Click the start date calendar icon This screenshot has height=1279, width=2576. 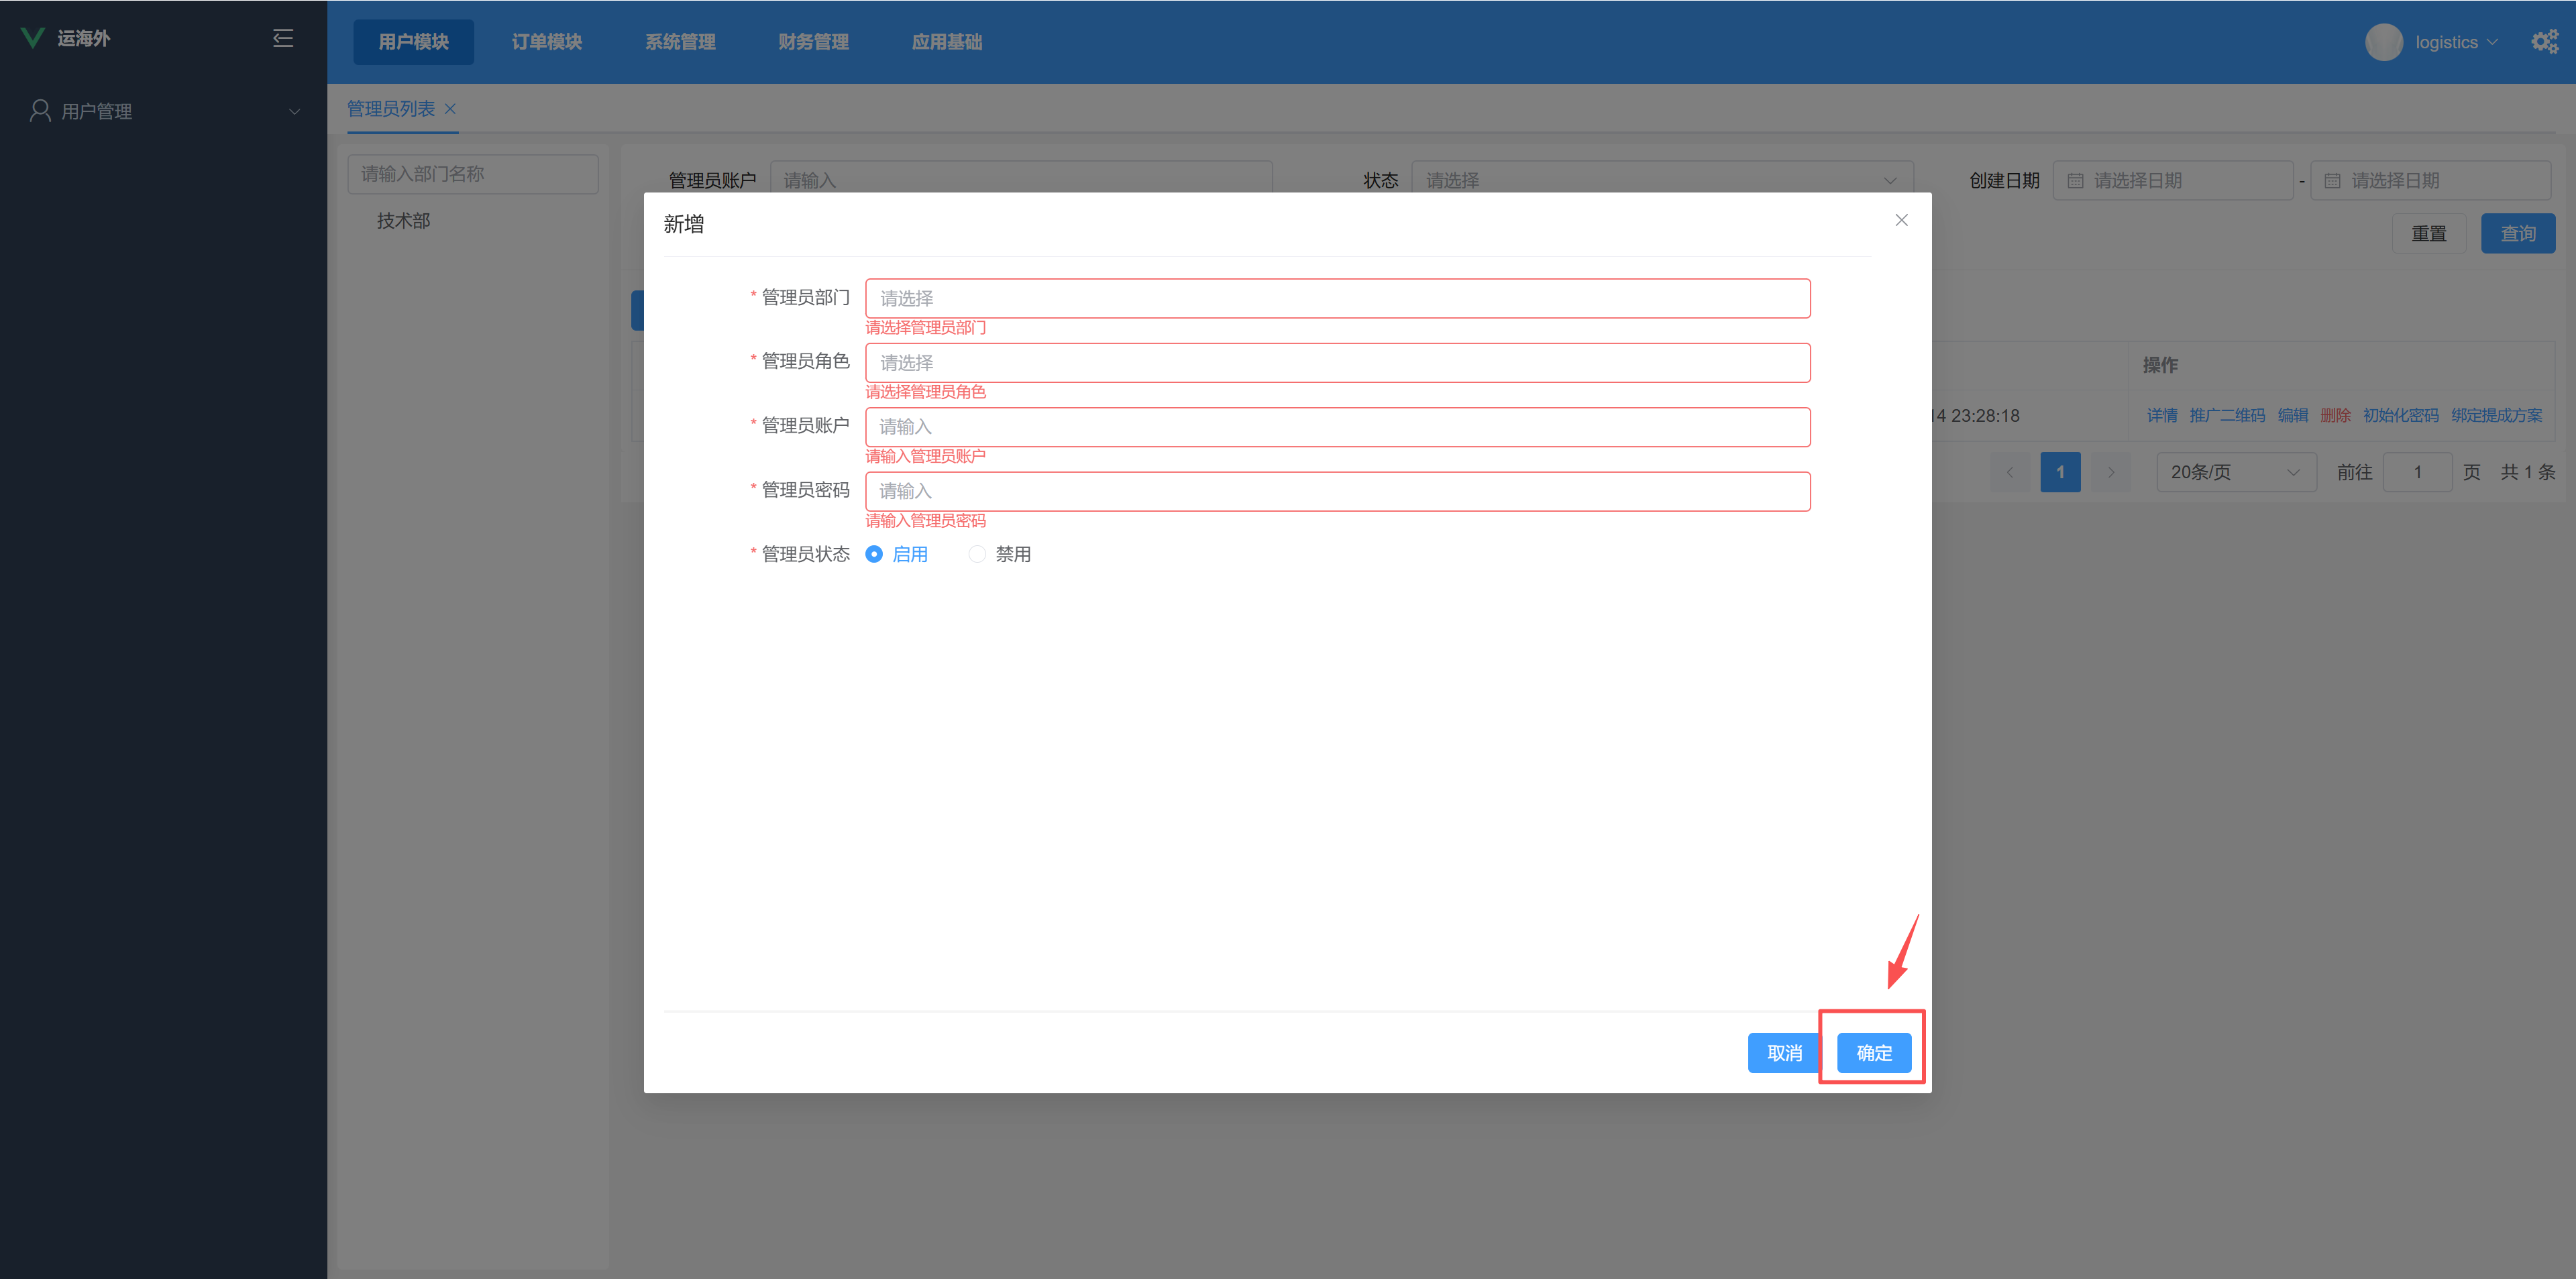click(2075, 181)
